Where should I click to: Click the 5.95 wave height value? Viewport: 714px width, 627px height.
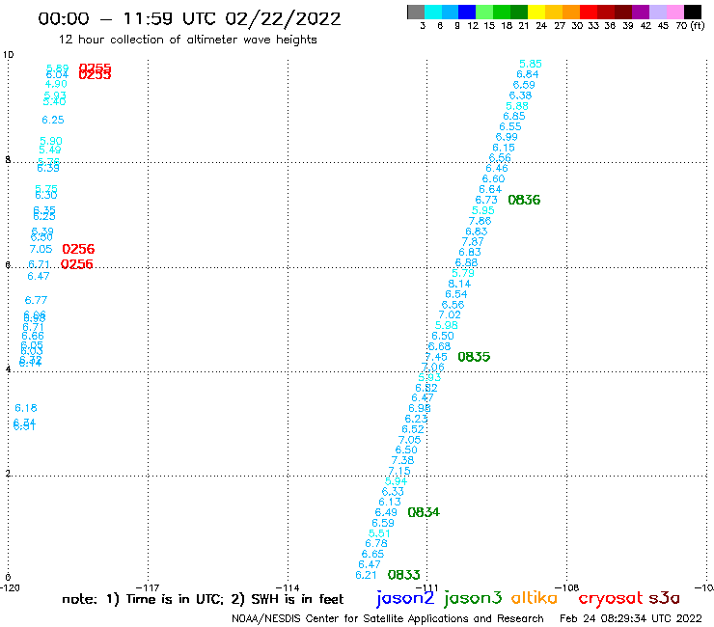pyautogui.click(x=483, y=210)
